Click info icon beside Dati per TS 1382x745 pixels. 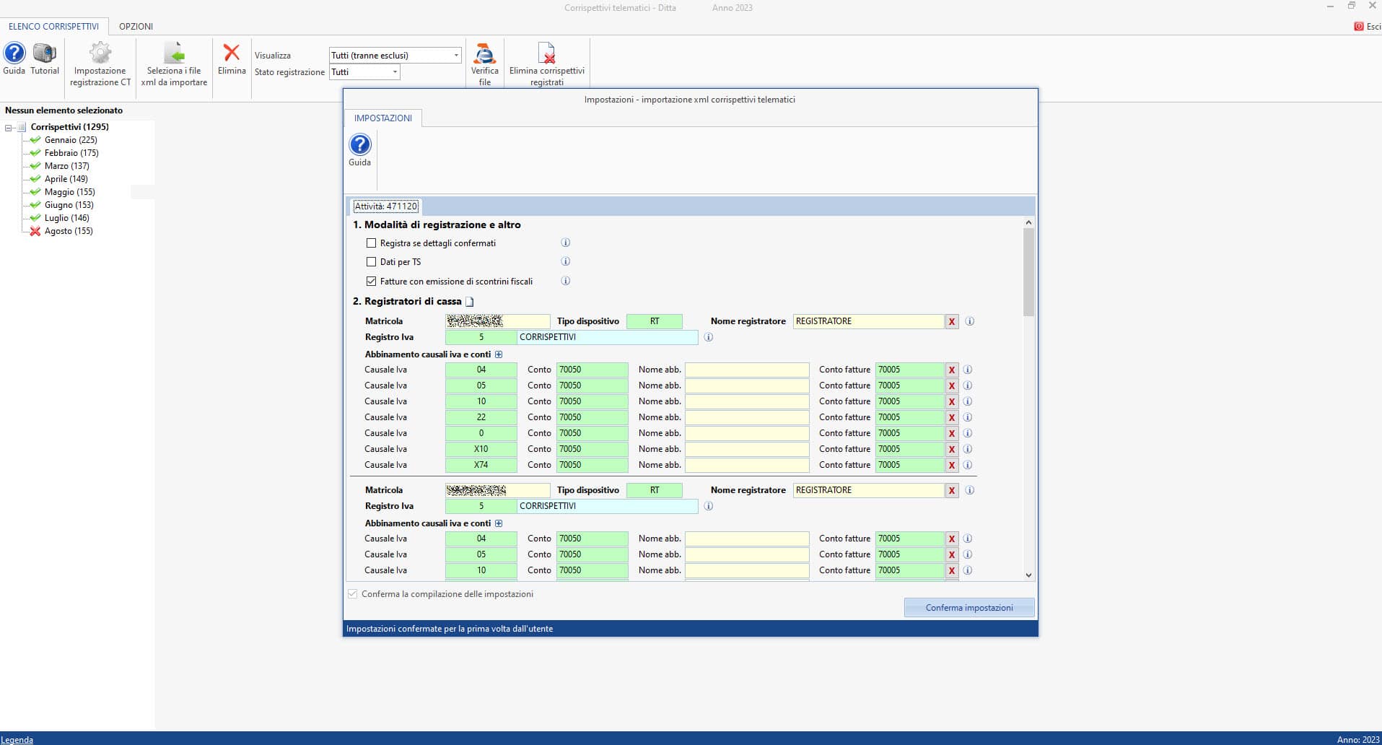click(x=566, y=261)
